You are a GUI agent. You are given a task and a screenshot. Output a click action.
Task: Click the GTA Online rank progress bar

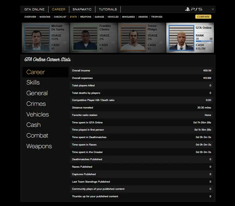(x=204, y=41)
